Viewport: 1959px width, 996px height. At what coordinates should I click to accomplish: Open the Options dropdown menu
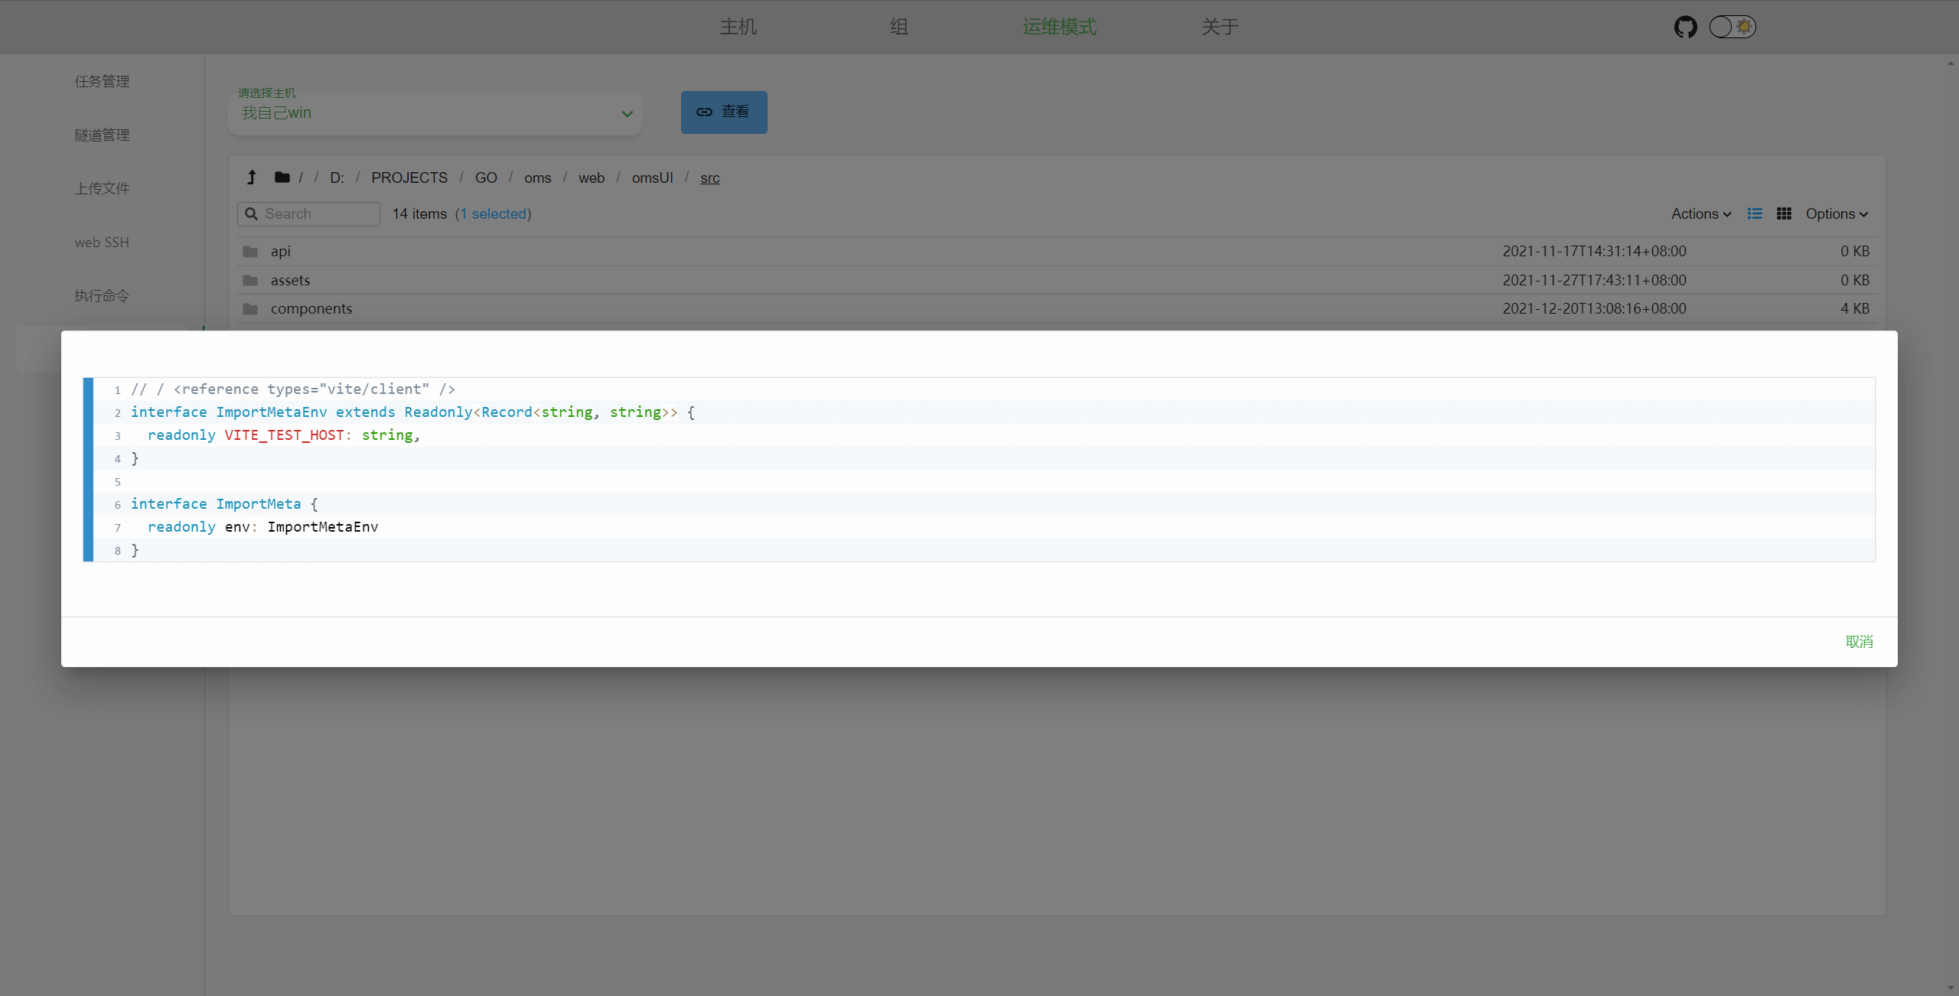click(x=1837, y=214)
